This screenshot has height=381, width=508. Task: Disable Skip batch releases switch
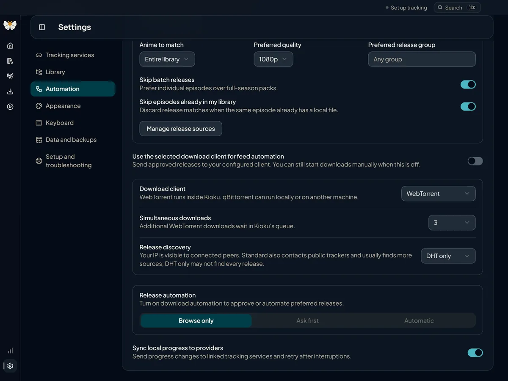468,84
